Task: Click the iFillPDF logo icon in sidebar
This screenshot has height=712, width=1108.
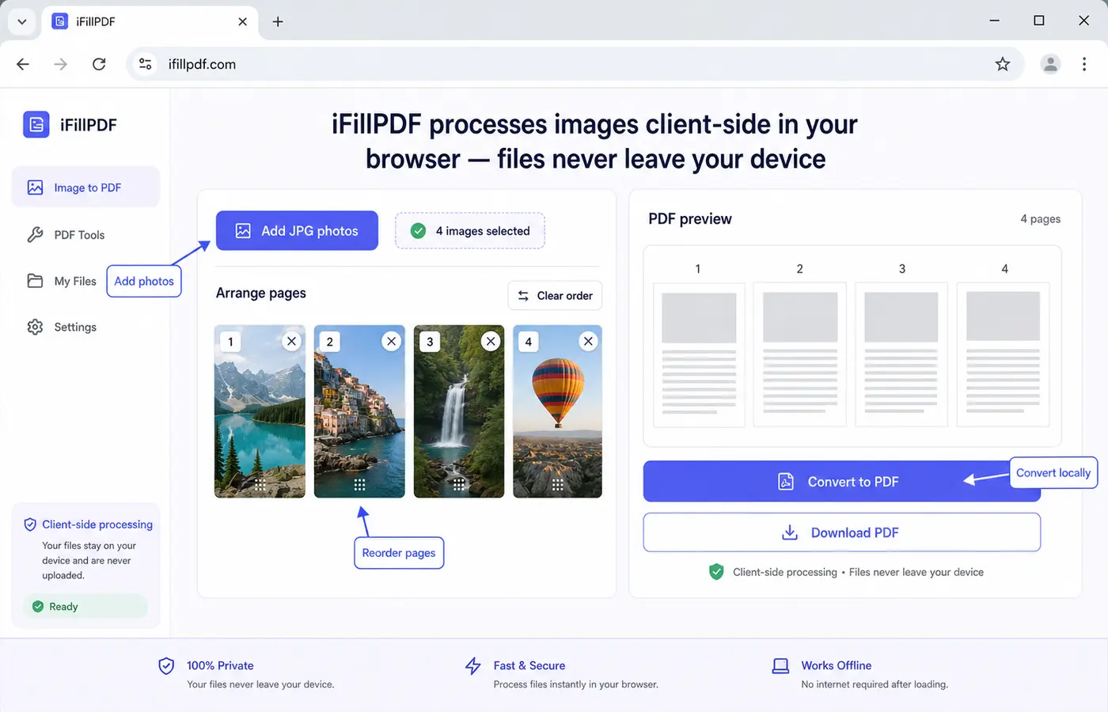Action: [36, 124]
